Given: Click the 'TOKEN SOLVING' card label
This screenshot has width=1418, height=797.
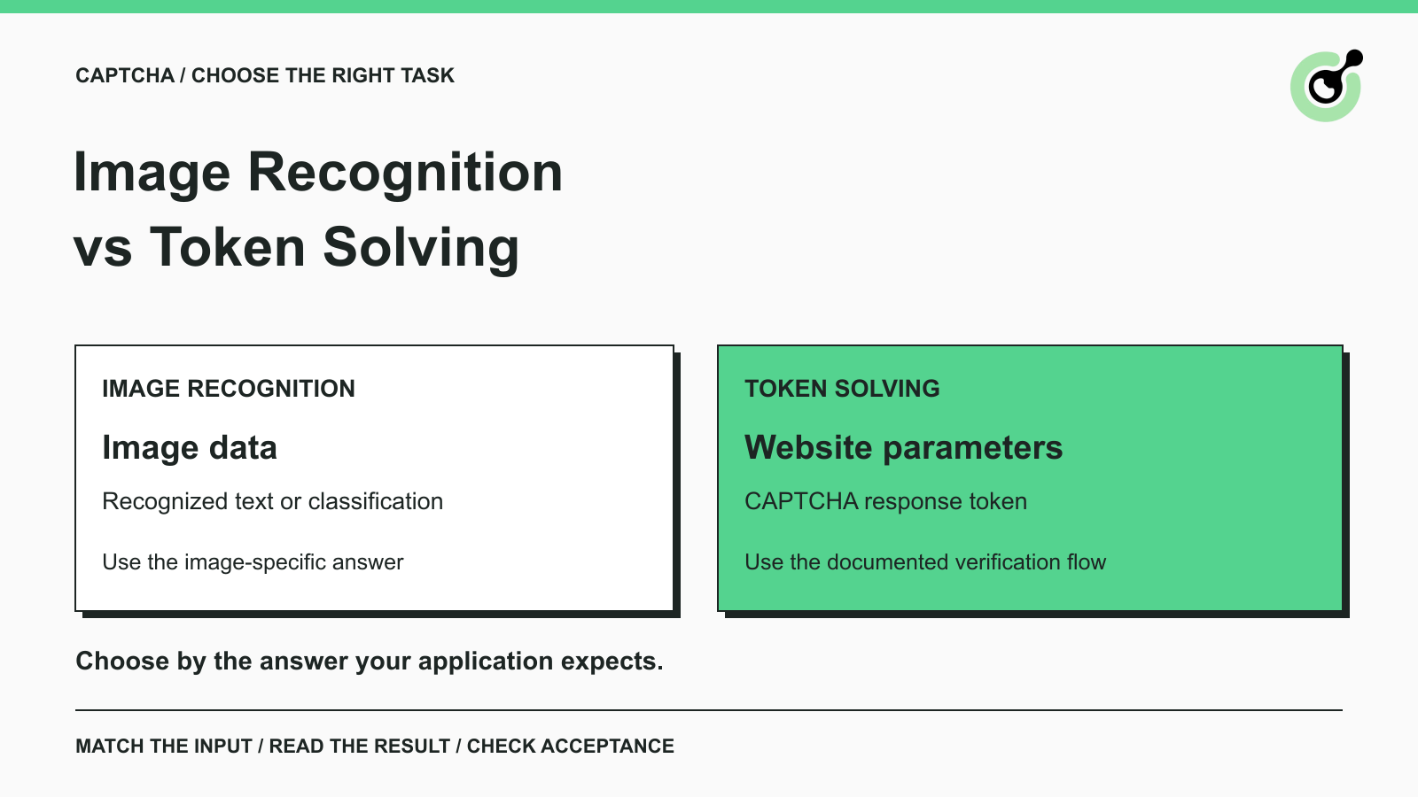Looking at the screenshot, I should [x=842, y=389].
